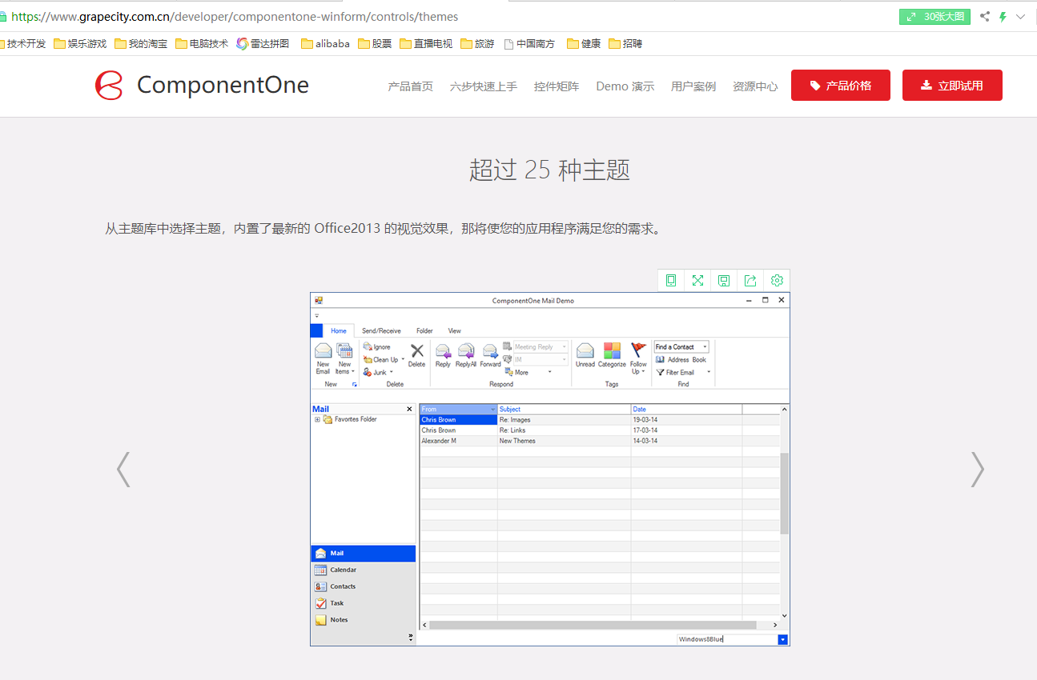This screenshot has height=680, width=1037.
Task: Click the Ignore button in Delete group
Action: pyautogui.click(x=377, y=346)
